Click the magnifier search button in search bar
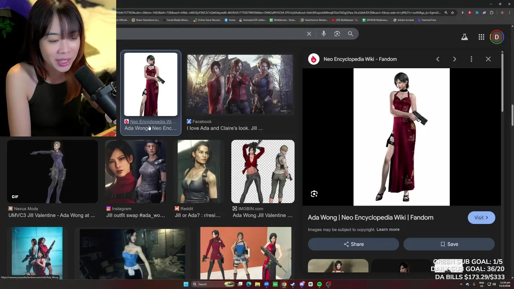514x289 pixels. [x=351, y=34]
